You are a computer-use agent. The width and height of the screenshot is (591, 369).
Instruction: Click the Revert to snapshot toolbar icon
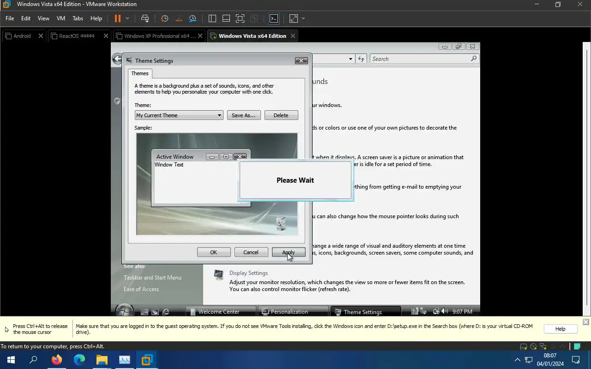(179, 18)
